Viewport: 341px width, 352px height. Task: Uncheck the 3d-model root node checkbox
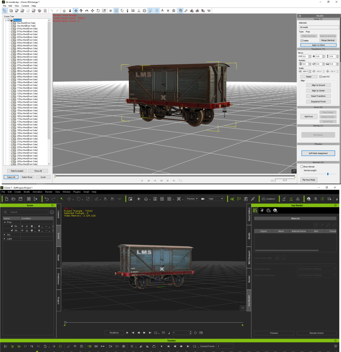click(9, 20)
